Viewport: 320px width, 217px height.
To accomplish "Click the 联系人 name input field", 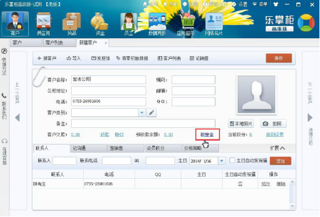I will coord(65,161).
